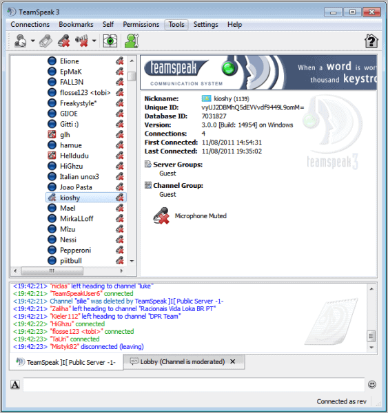Click muted mic icon right of Elione
Viewport: 388px width, 413px height.
click(120, 61)
